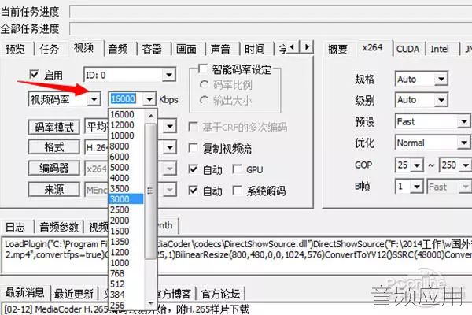Switch to the 画面 tab
Screen dimensions: 472x315
(x=186, y=49)
